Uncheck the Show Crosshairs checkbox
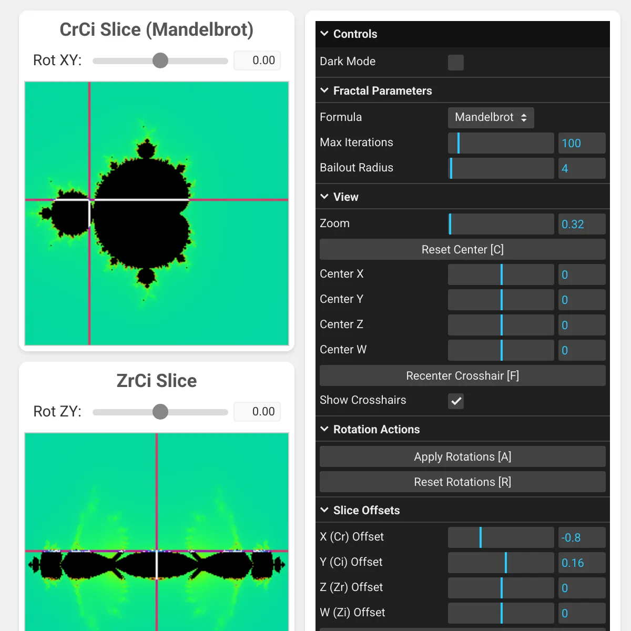 456,401
